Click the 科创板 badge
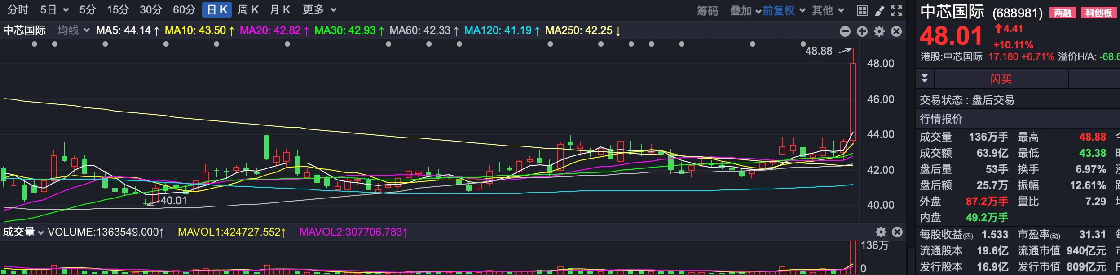 click(x=1098, y=13)
